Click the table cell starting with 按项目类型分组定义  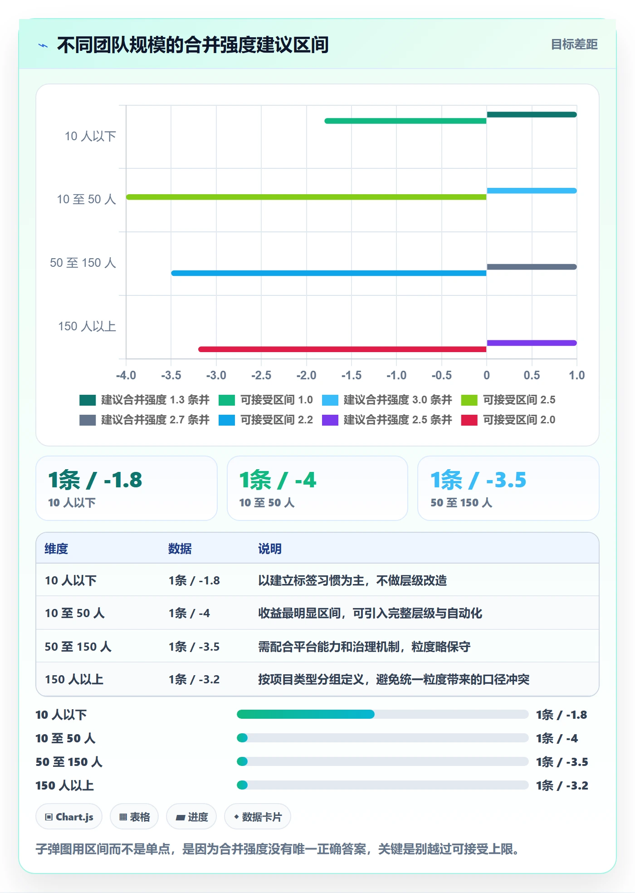click(394, 679)
